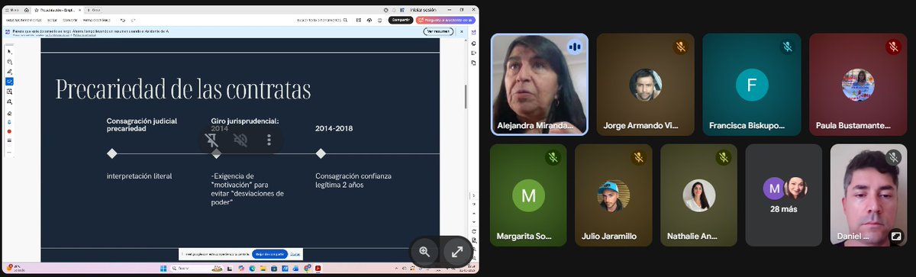Image resolution: width=916 pixels, height=277 pixels.
Task: Expand shared screen to fullscreen
Action: [x=456, y=251]
